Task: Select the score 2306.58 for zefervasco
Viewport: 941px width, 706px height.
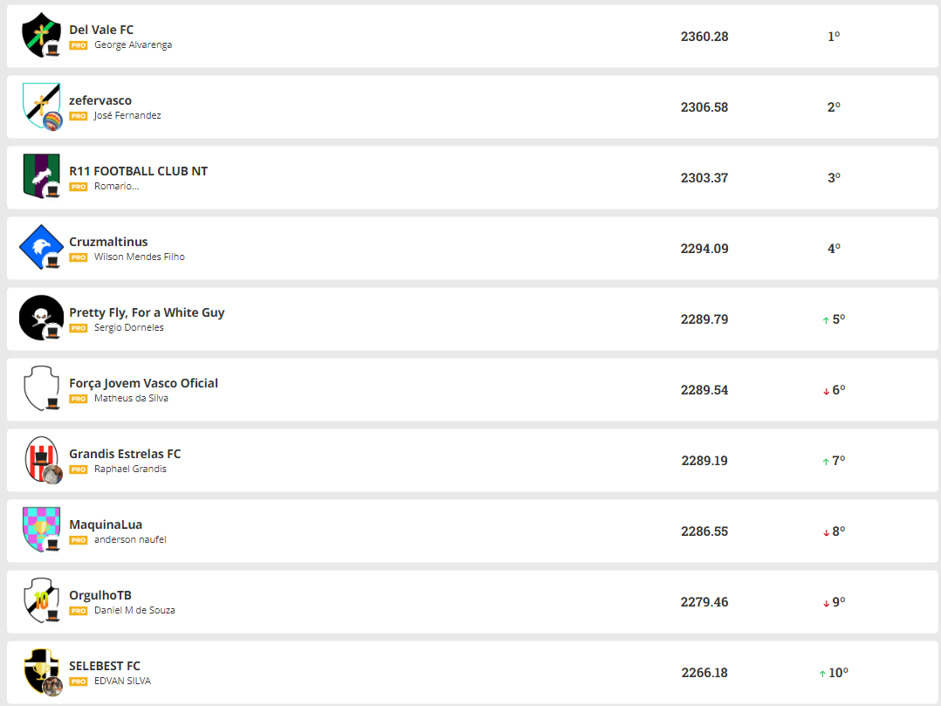Action: point(704,107)
